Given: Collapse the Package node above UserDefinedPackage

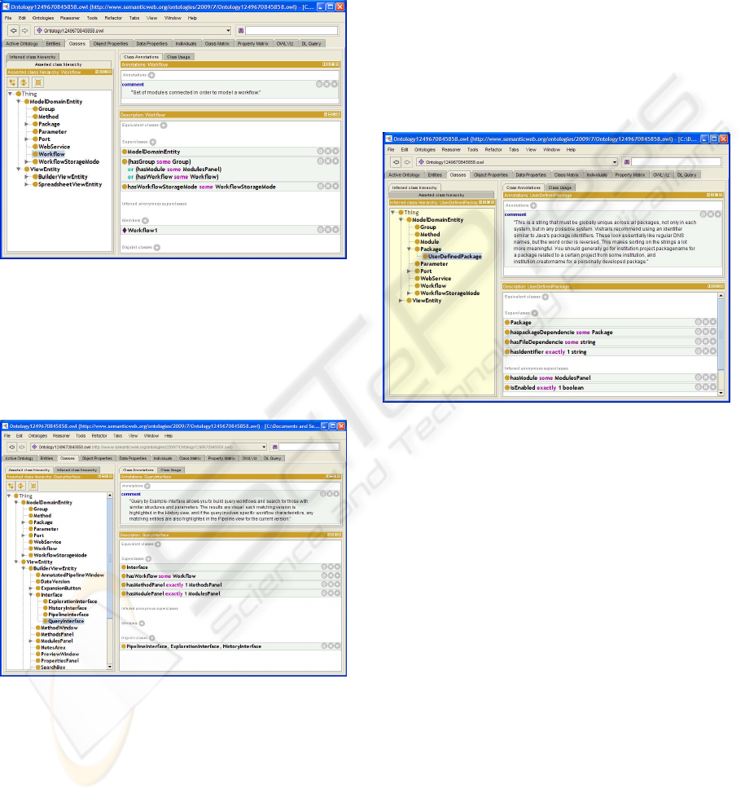Looking at the screenshot, I should click(409, 249).
